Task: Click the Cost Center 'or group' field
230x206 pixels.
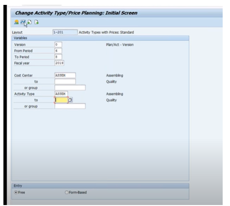Action: coord(70,88)
